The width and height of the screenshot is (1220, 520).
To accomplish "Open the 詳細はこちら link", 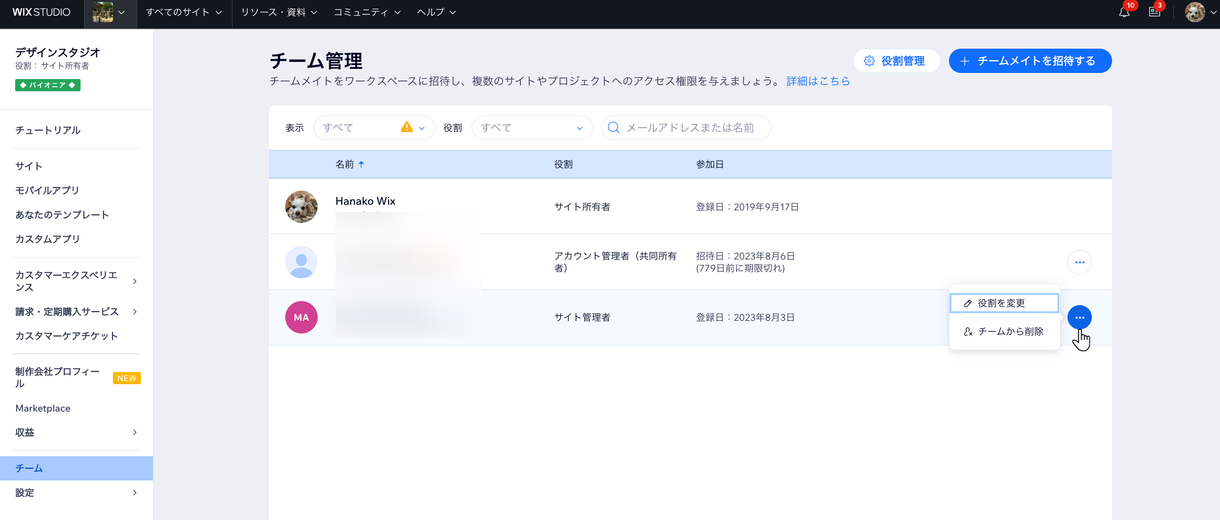I will (818, 81).
